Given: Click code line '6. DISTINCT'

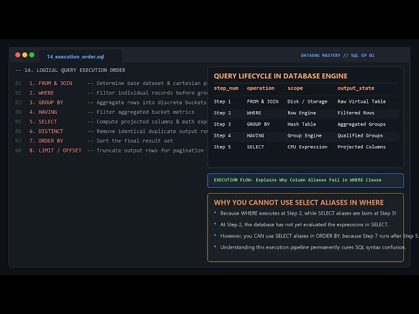Looking at the screenshot, I should (46, 131).
